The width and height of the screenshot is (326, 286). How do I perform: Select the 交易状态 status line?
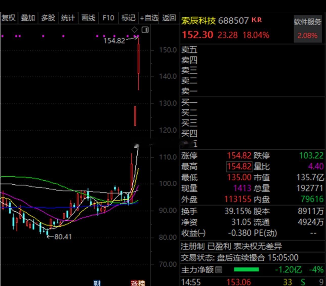240,258
